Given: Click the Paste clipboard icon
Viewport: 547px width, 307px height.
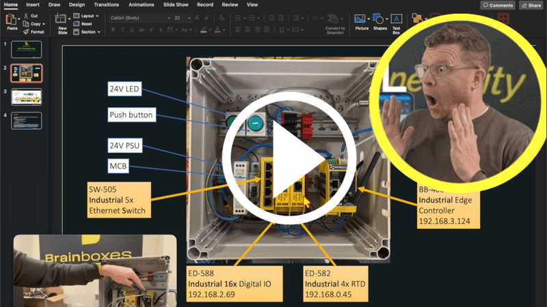Looking at the screenshot, I should (x=10, y=20).
